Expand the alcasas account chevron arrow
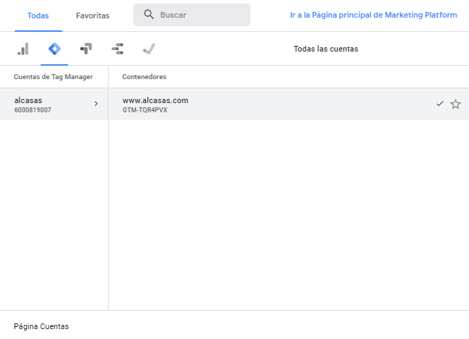Viewport: 469px width, 339px height. click(96, 104)
